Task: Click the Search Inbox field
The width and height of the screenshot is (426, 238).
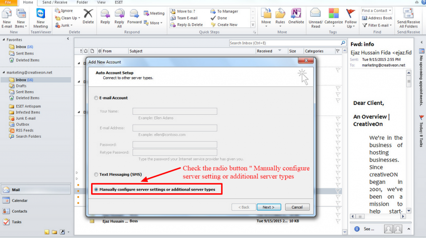Action: 285,43
